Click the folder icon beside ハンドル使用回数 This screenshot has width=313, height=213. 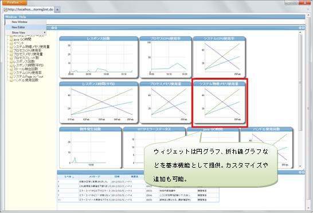pyautogui.click(x=11, y=80)
